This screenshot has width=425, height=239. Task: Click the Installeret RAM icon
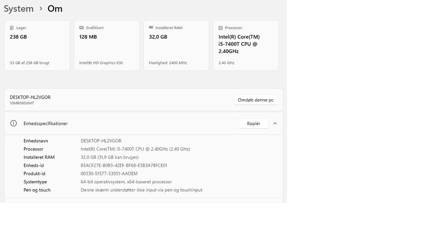coord(151,28)
